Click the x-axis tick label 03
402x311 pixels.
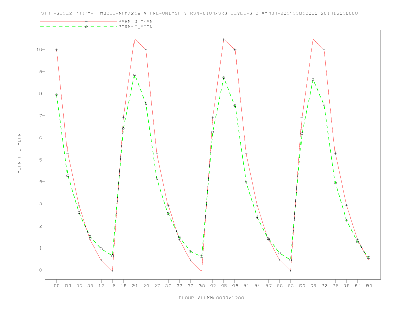(68, 286)
